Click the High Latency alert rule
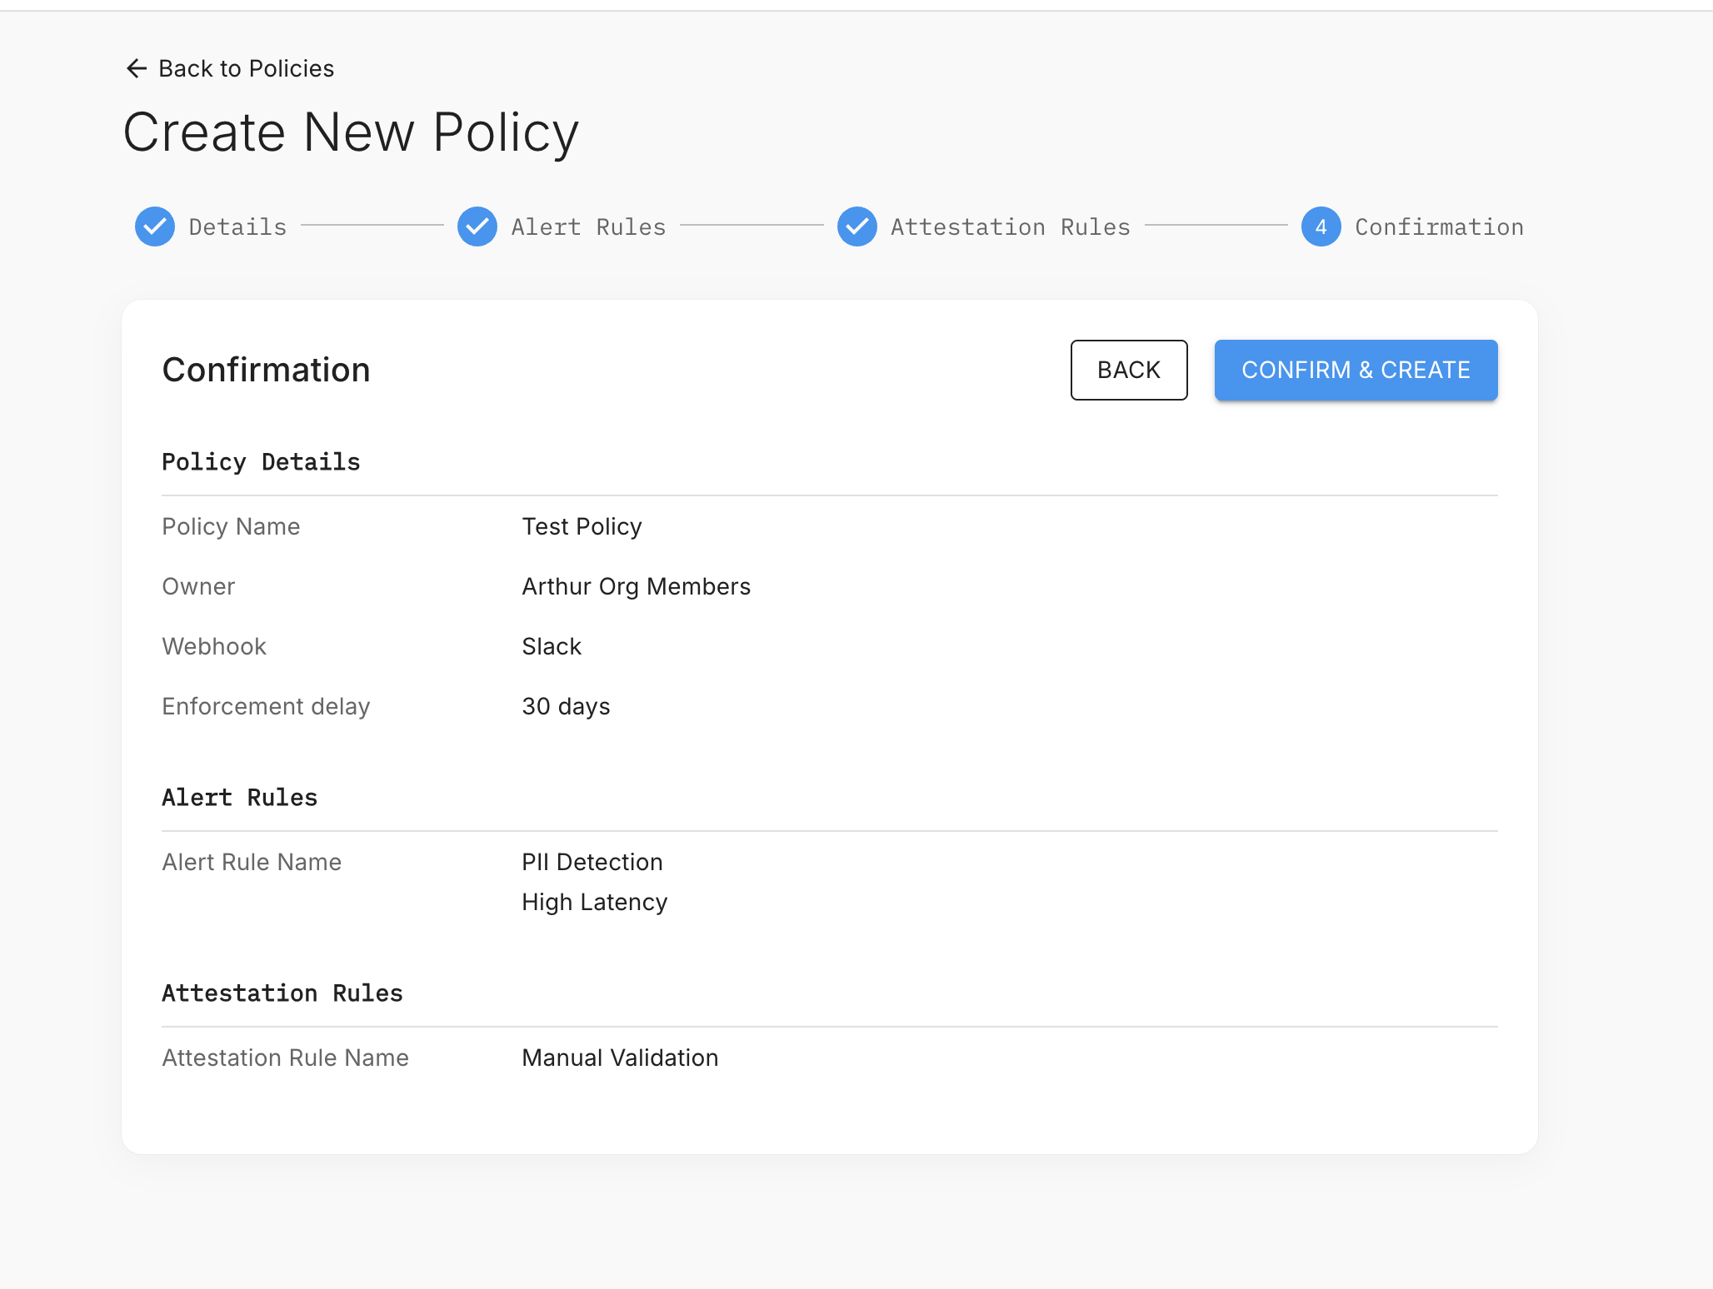The height and width of the screenshot is (1289, 1713). (x=595, y=902)
